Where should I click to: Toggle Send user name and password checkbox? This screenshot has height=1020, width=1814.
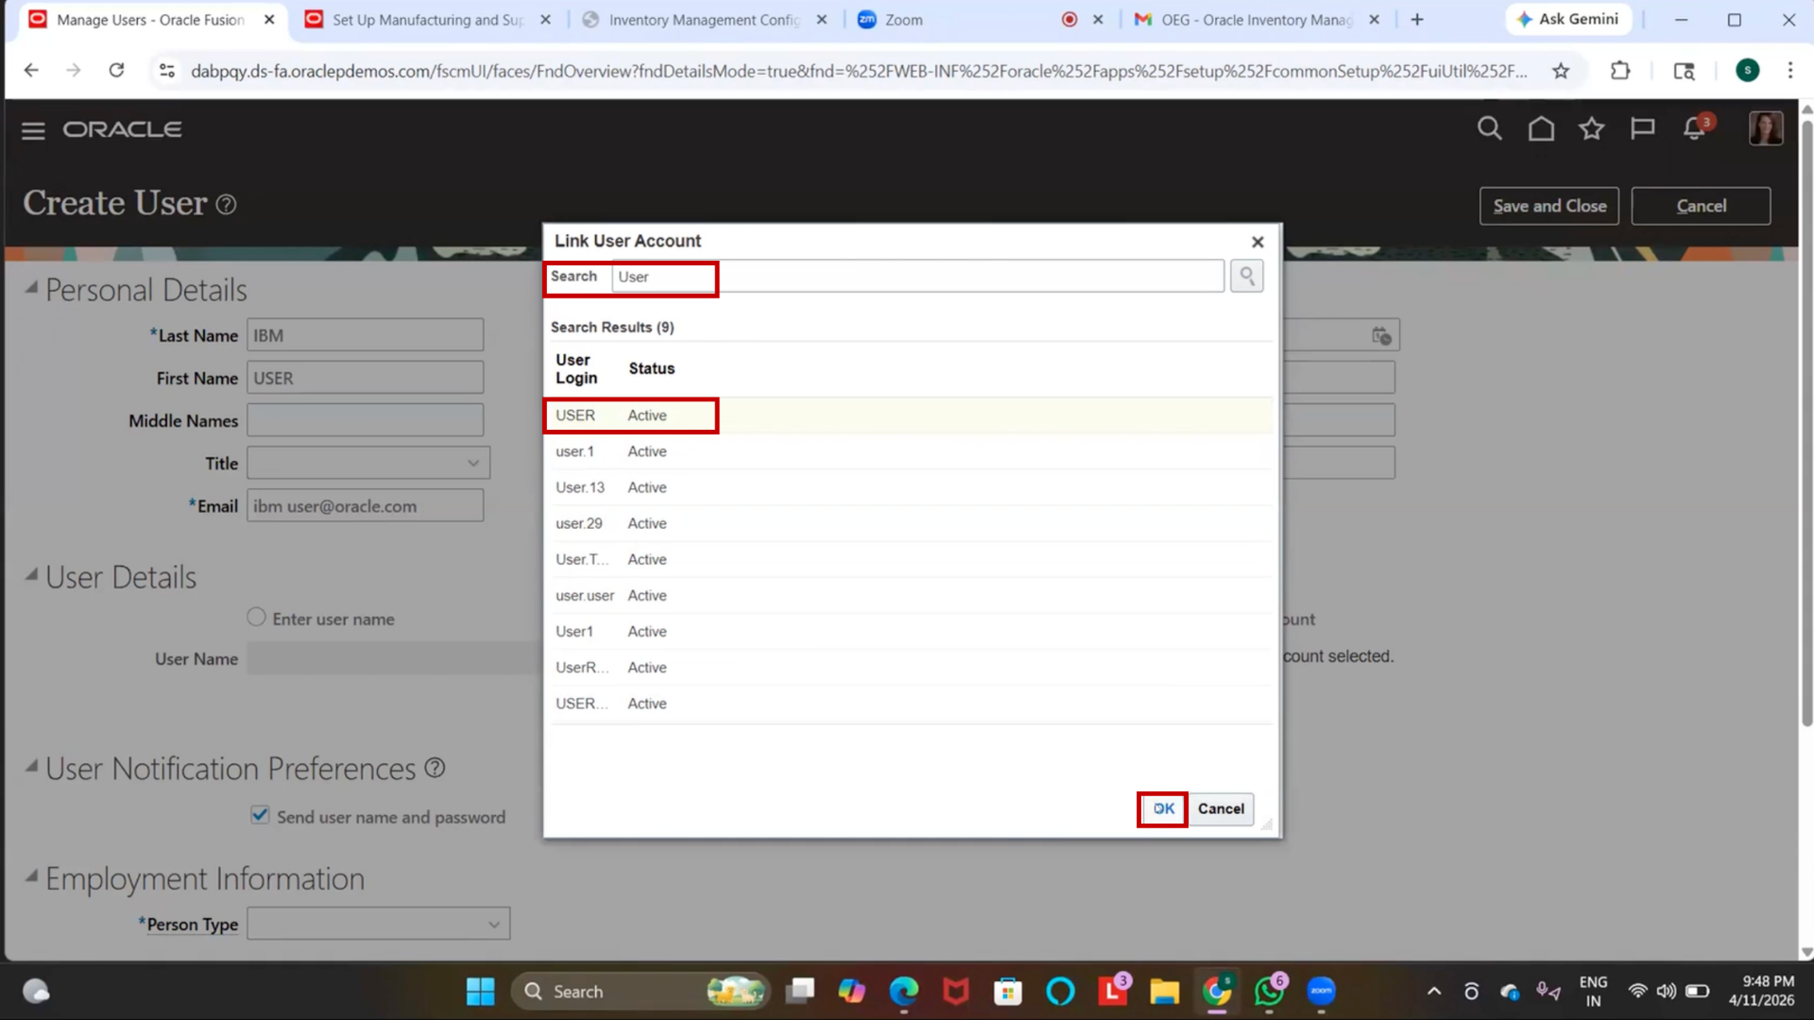click(x=260, y=815)
